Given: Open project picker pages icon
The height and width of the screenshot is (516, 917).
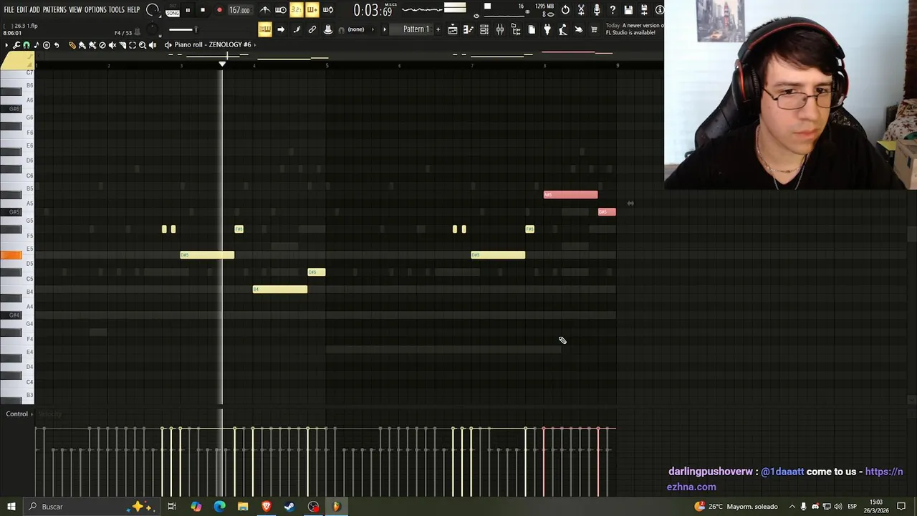Looking at the screenshot, I should coord(532,29).
